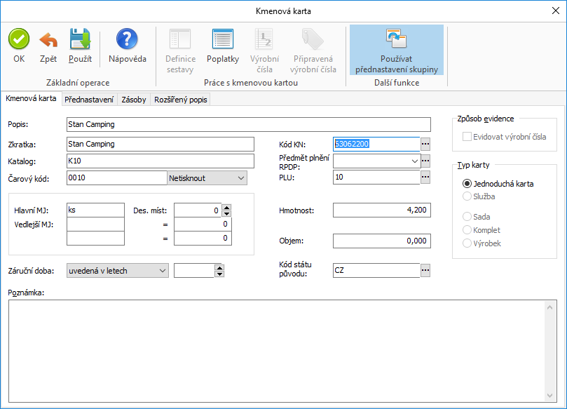Click ellipsis button next to Kód KN
567x409 pixels.
pyautogui.click(x=425, y=144)
